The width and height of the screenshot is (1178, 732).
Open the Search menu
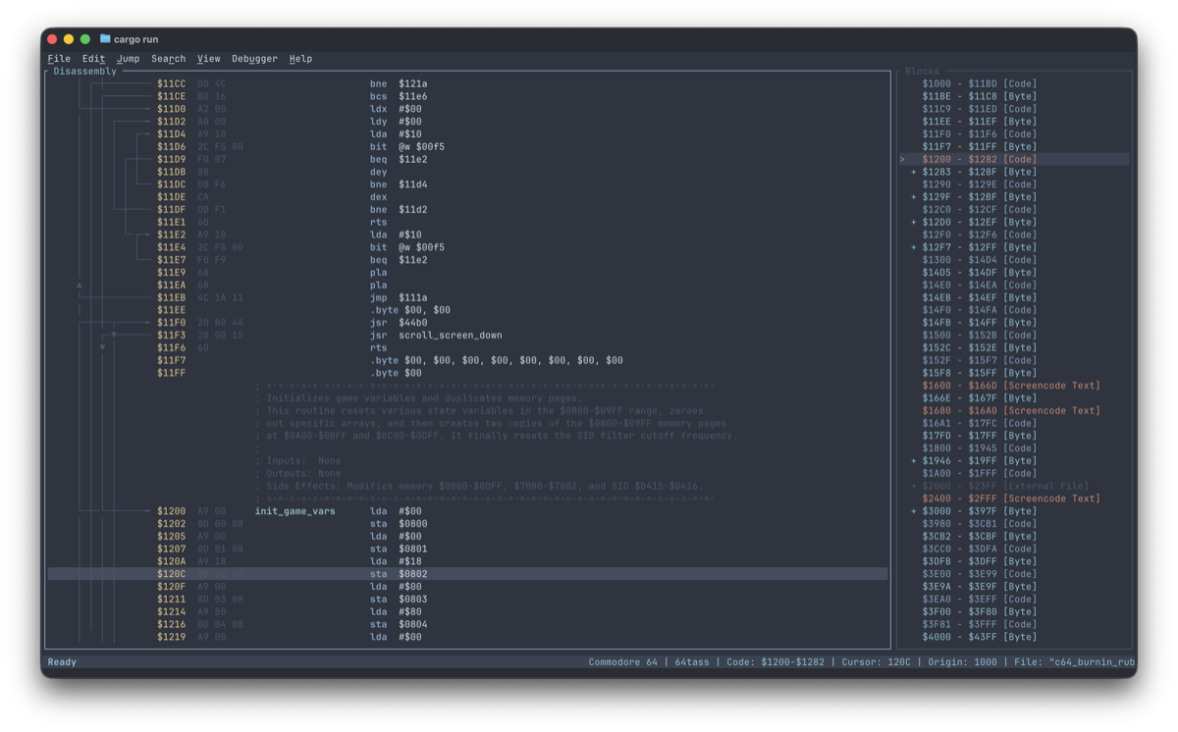169,59
